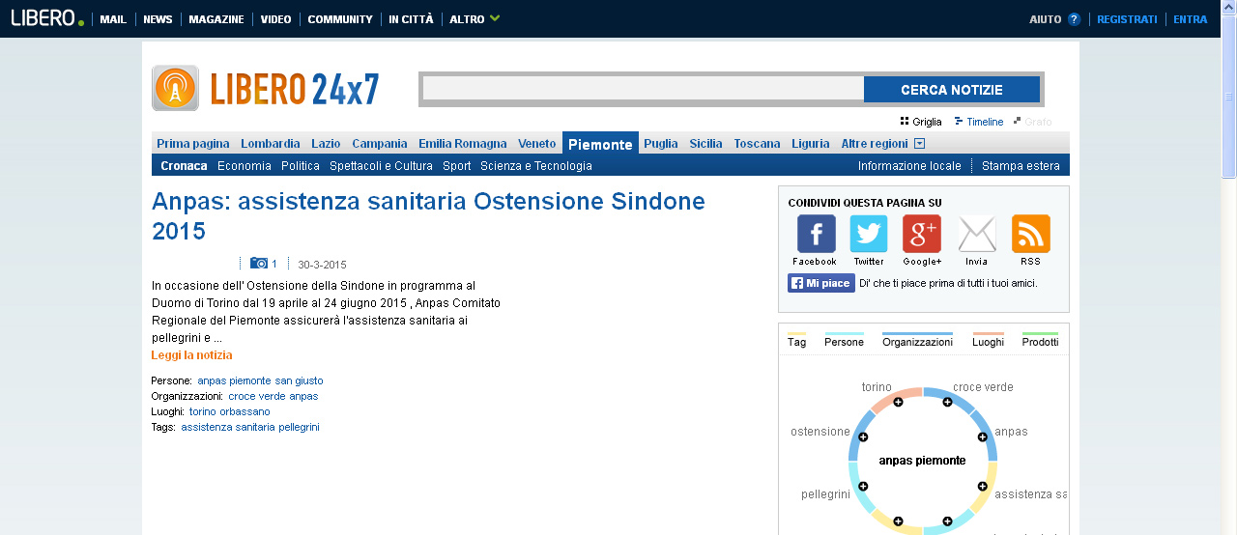Image resolution: width=1237 pixels, height=535 pixels.
Task: Select the Lombardia region tab
Action: coord(271,144)
